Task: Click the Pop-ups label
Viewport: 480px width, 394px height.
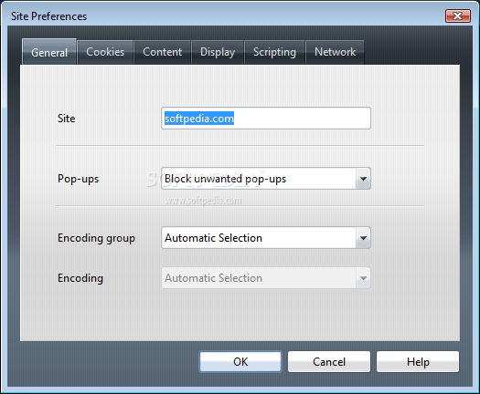Action: [78, 179]
